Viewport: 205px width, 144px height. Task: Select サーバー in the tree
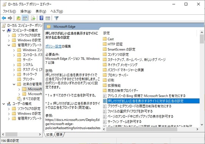pos(25,60)
